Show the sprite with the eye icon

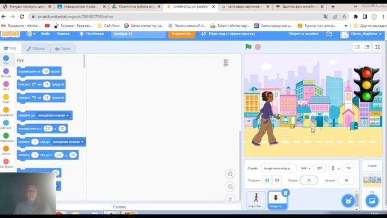pyautogui.click(x=267, y=180)
